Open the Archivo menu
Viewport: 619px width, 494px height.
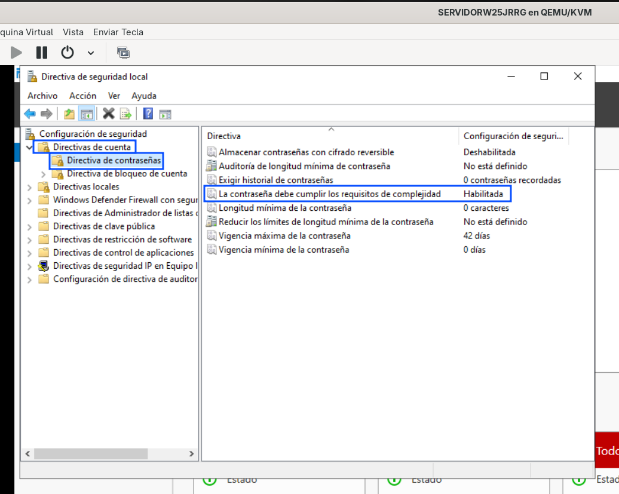pyautogui.click(x=42, y=96)
